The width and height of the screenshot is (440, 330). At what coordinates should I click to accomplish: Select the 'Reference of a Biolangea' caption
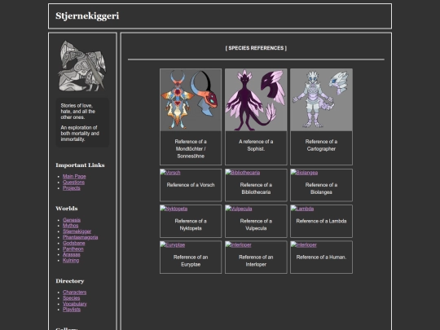pos(321,188)
